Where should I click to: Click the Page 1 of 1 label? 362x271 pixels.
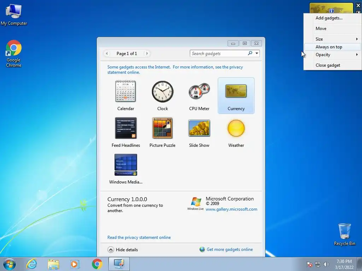tap(127, 54)
